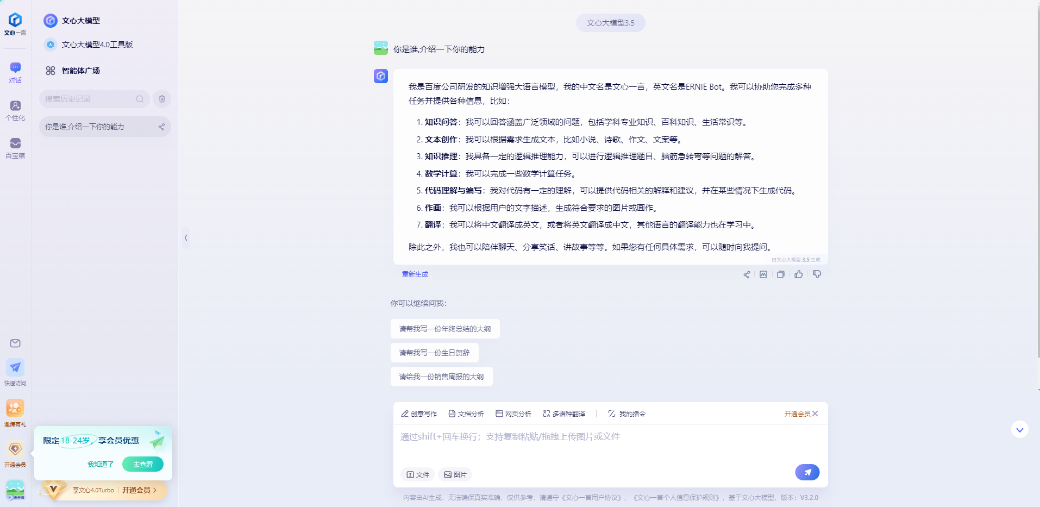
Task: Click the 搜索历史记录 search field
Action: [x=94, y=99]
